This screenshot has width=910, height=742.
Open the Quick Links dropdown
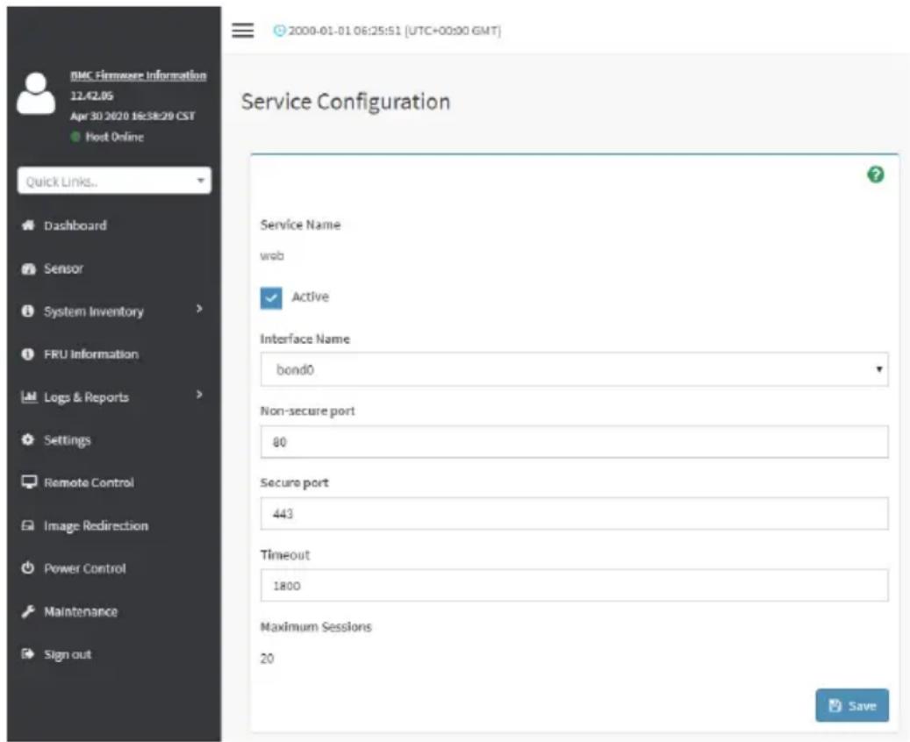pos(114,181)
